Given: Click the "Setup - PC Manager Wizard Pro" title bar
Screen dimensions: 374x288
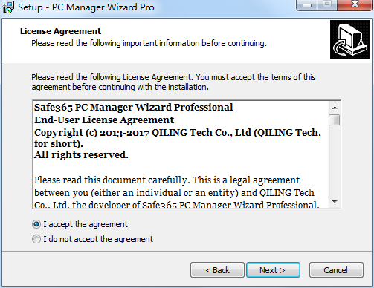Looking at the screenshot, I should 149,7.
